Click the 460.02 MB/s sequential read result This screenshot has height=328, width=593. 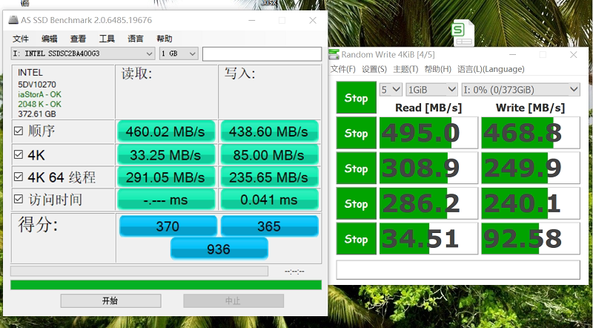point(165,131)
